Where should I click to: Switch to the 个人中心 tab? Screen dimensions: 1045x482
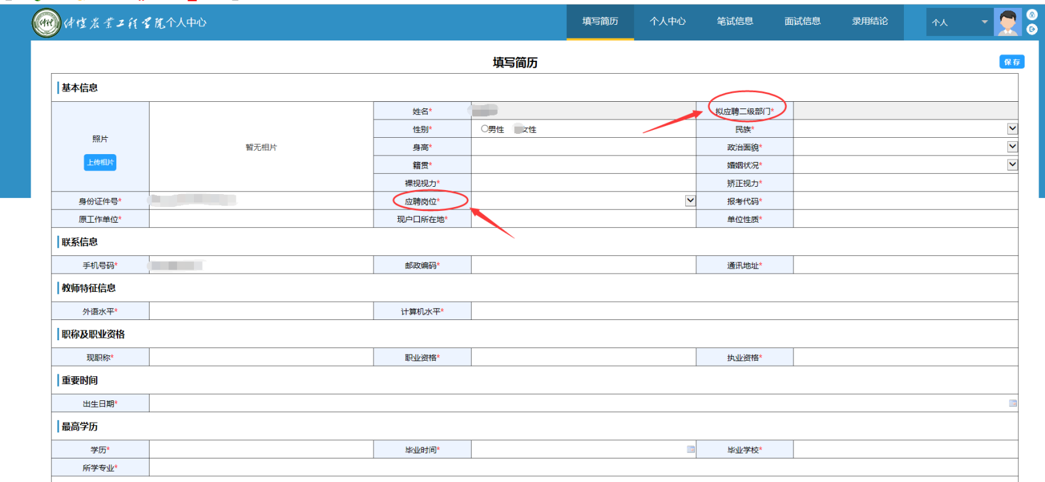point(667,22)
